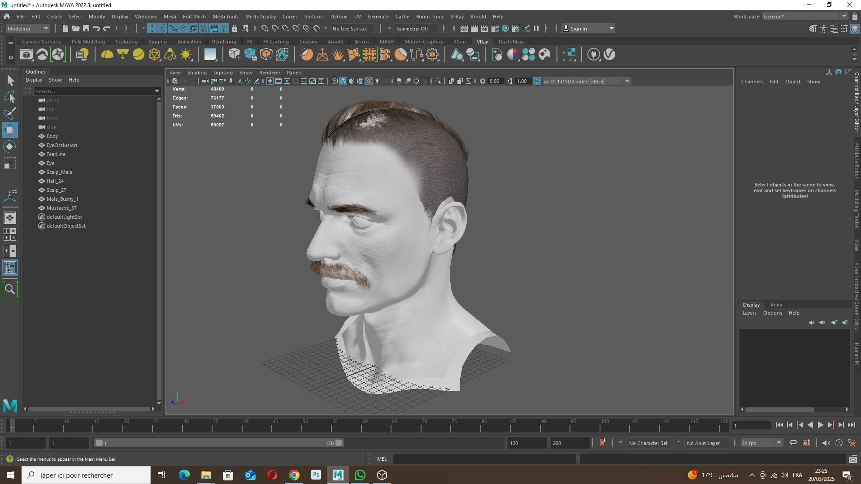Redo with the forward arrow icon
The width and height of the screenshot is (861, 484).
click(x=107, y=28)
